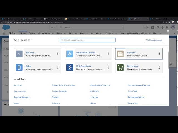Open the Site.com app icon
This screenshot has height=133, width=178.
click(19, 54)
